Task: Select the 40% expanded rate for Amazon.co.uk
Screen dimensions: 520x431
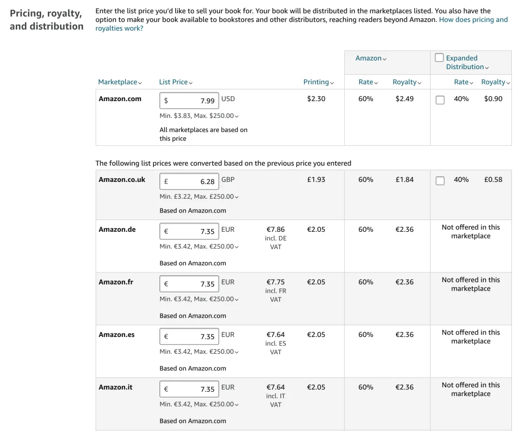Action: [461, 179]
